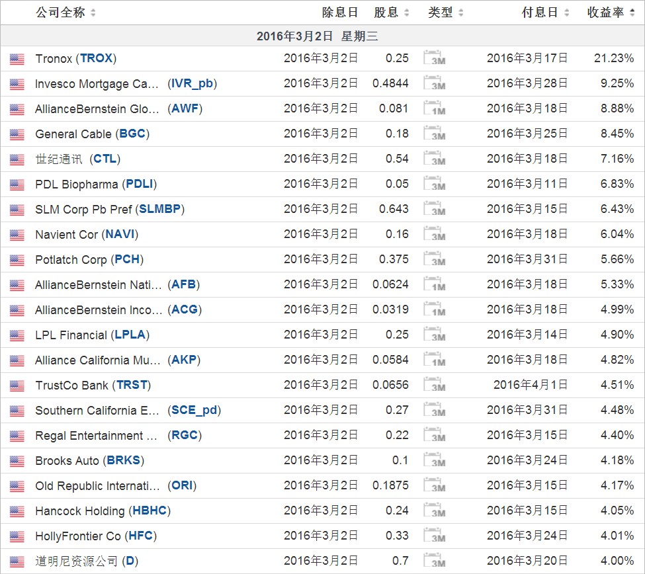Click the 1M calendar icon in AFB row

pyautogui.click(x=434, y=285)
